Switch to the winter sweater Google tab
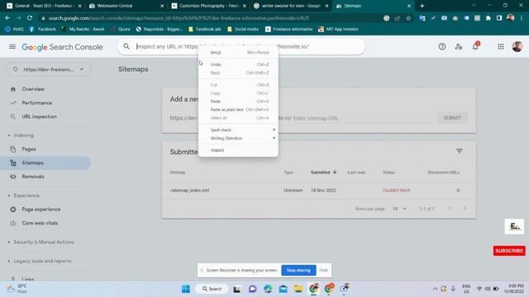The height and width of the screenshot is (297, 529). 291,6
